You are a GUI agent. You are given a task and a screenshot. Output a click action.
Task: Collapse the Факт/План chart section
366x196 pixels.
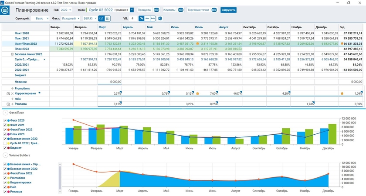[x=5, y=113]
